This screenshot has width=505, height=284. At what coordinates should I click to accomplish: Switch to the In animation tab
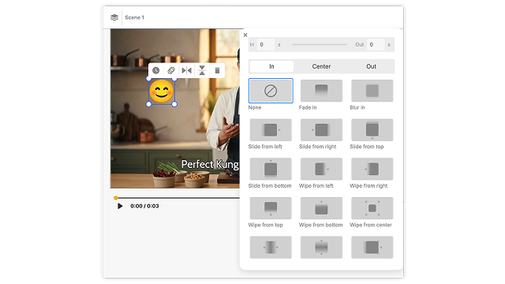(x=271, y=66)
